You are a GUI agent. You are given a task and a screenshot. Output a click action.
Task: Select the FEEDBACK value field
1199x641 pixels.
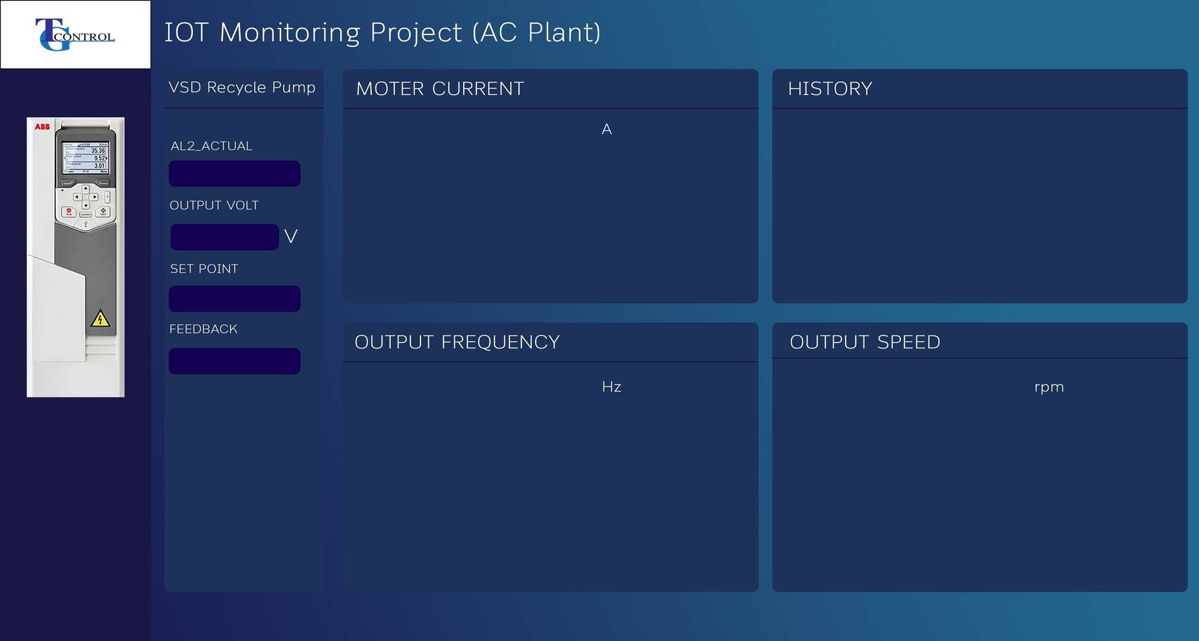(235, 361)
